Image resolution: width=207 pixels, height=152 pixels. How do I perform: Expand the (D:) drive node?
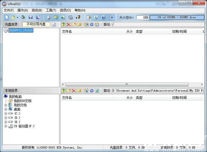point(6,118)
